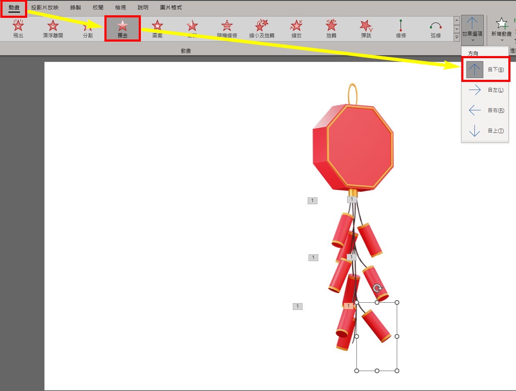Viewport: 516px width, 391px height.
Task: Choose the 弧線 (Arc) motion path
Action: pyautogui.click(x=436, y=29)
